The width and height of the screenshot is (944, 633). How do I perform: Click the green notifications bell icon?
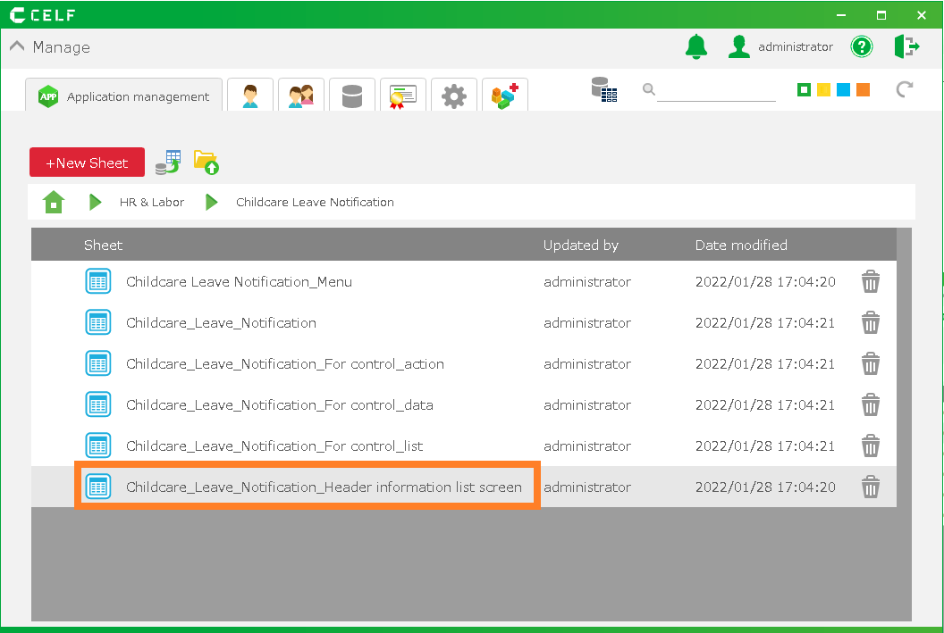(x=695, y=47)
